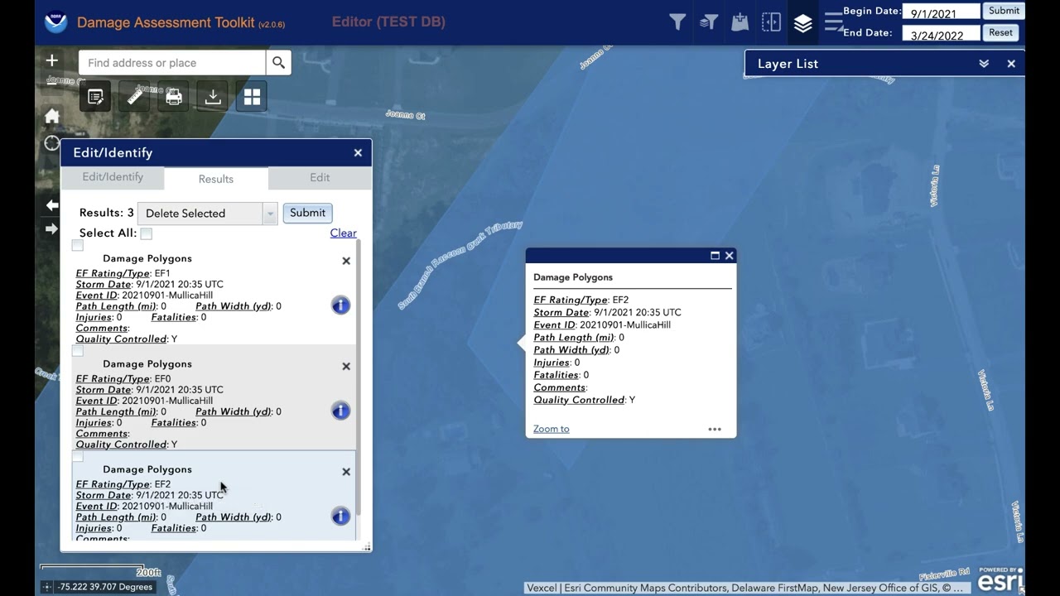Image resolution: width=1060 pixels, height=596 pixels.
Task: Open the basemap gallery grid tool
Action: point(252,98)
